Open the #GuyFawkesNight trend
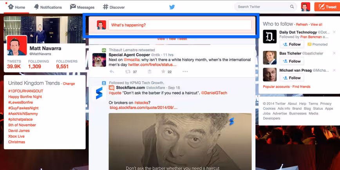Screen dimensions: 340x170 click(x=24, y=108)
